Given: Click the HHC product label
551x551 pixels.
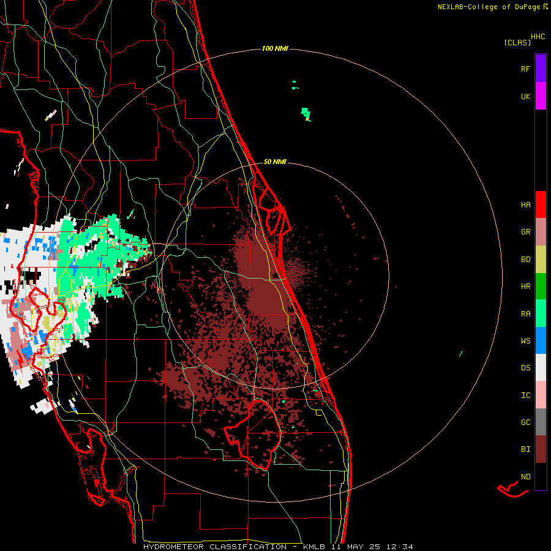Looking at the screenshot, I should (538, 37).
